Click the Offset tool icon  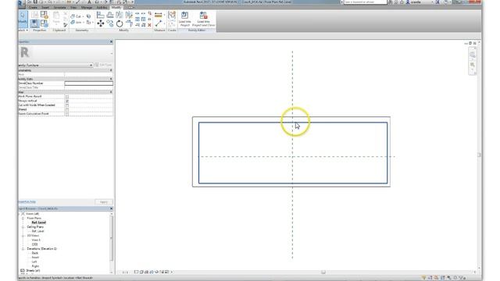(110, 15)
